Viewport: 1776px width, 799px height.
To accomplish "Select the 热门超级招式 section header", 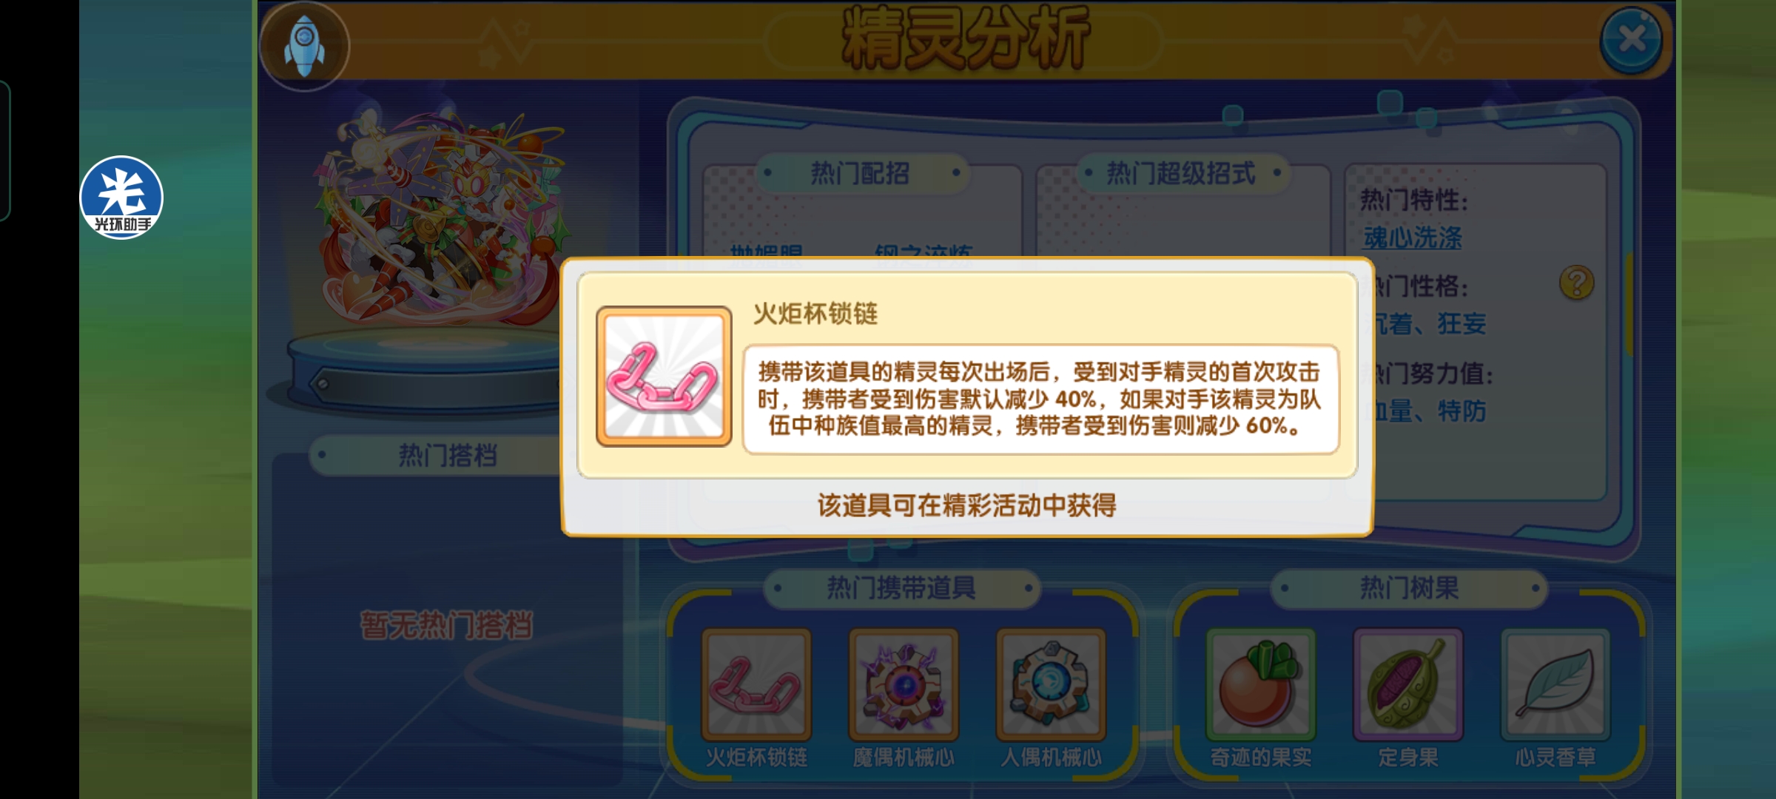I will [1181, 173].
